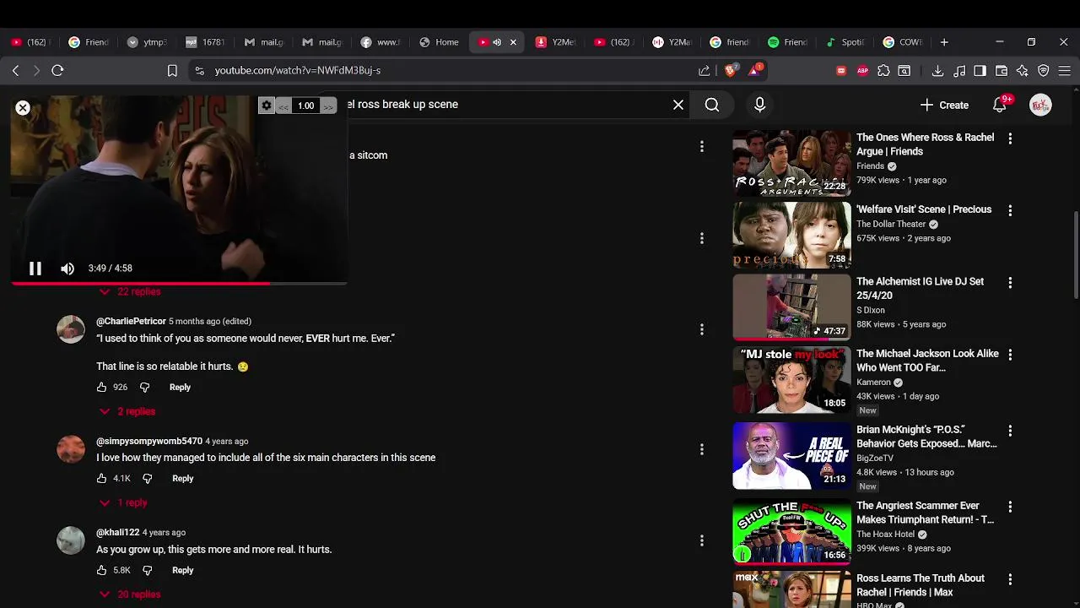
Task: Toggle the browser sidebar panel icon
Action: point(980,71)
